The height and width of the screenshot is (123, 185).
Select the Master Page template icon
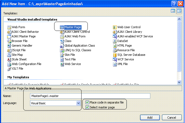(62, 27)
